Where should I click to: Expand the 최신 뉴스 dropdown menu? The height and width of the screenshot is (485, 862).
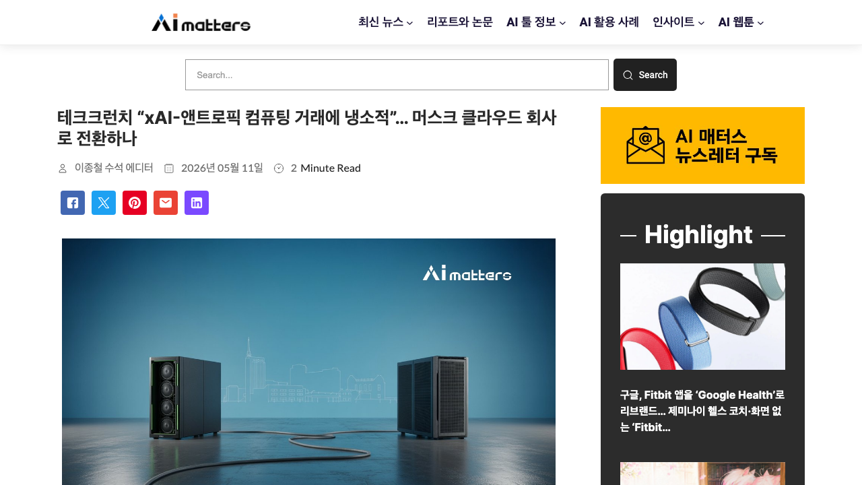point(385,22)
